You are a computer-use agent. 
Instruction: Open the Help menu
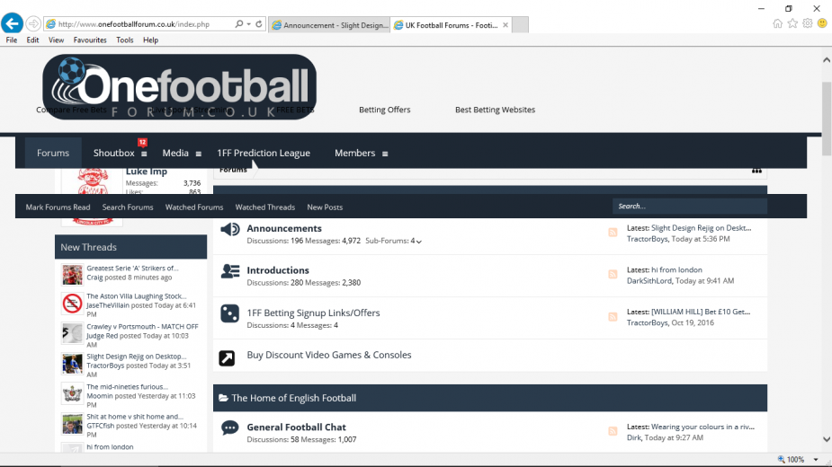point(150,40)
